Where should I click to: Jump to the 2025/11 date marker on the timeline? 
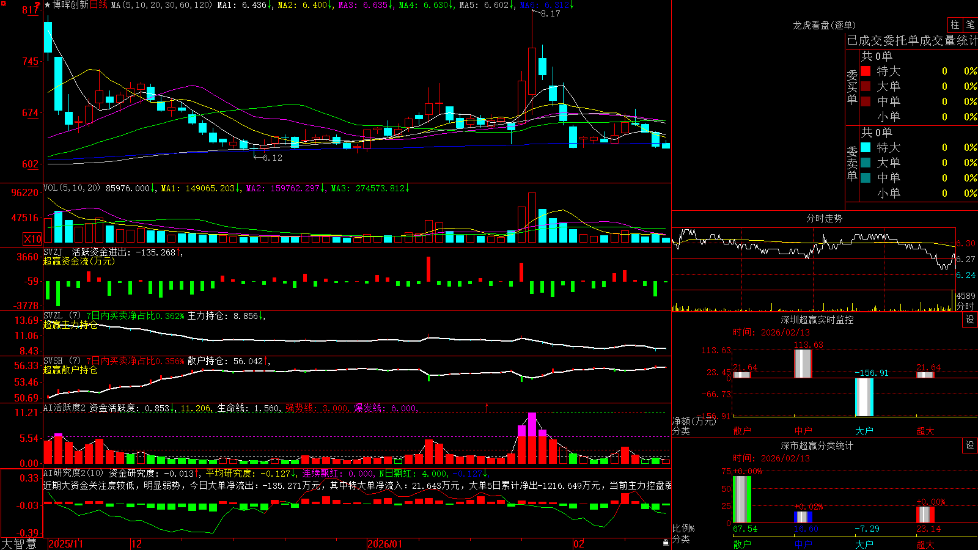point(66,544)
